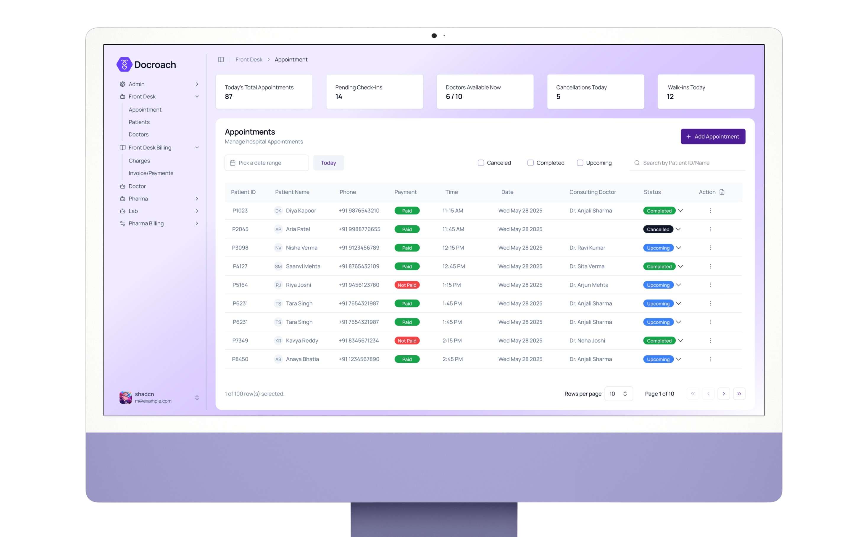
Task: Select Invoice/Payments sidebar item
Action: click(151, 173)
